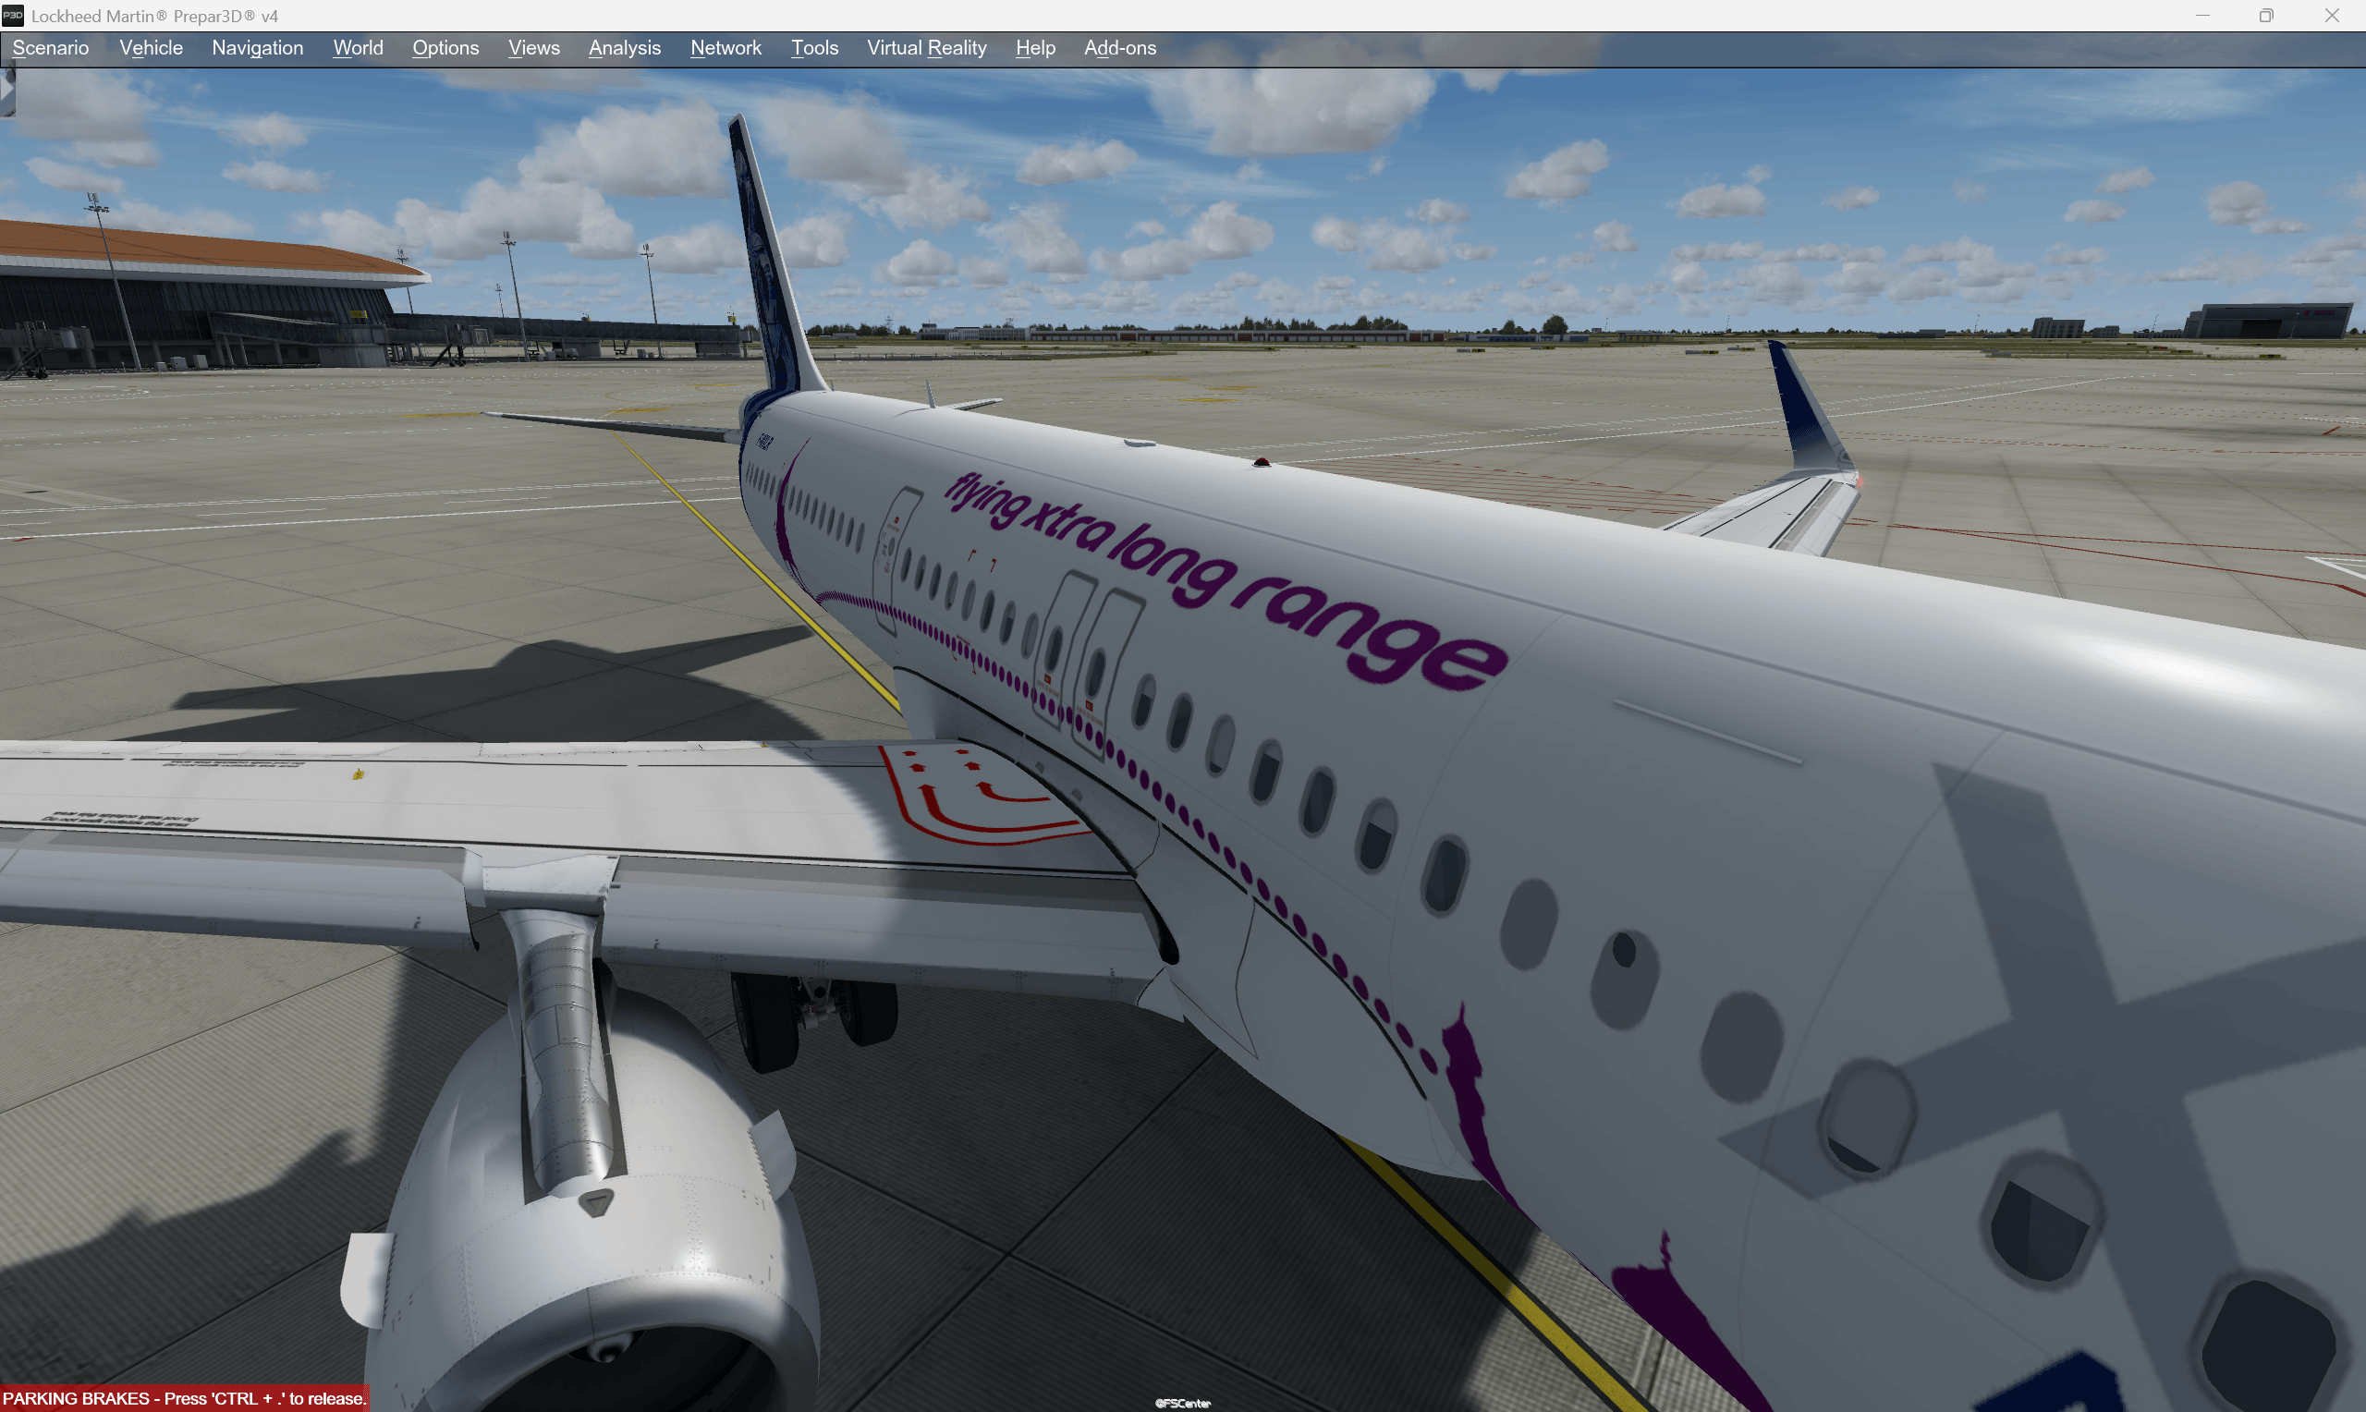This screenshot has width=2366, height=1412.
Task: Open the Scenario menu
Action: (x=51, y=47)
